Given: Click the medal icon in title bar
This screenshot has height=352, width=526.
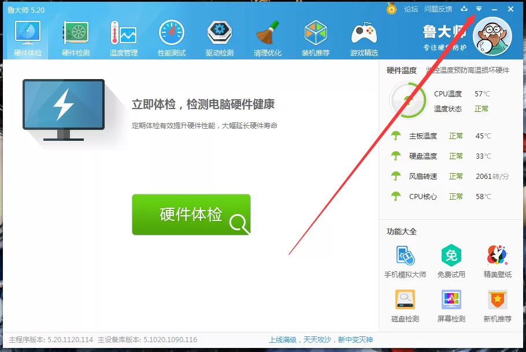Looking at the screenshot, I should coord(391,9).
